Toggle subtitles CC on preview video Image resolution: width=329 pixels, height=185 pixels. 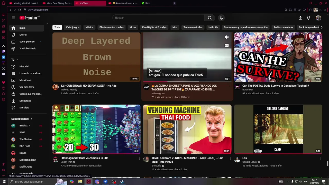227,45
